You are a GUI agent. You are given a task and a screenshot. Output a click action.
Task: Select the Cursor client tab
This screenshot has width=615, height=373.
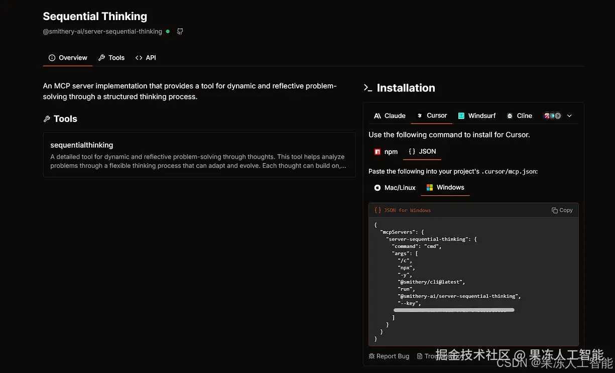coord(432,115)
